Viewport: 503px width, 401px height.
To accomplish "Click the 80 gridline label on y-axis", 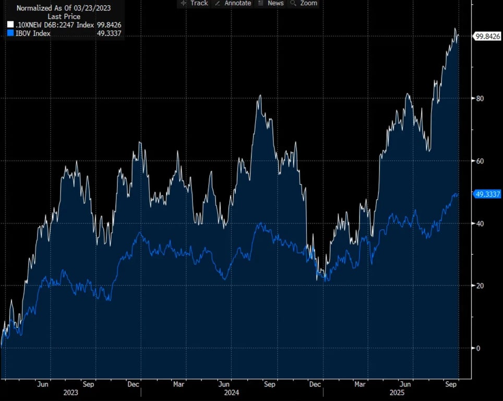I will click(478, 98).
